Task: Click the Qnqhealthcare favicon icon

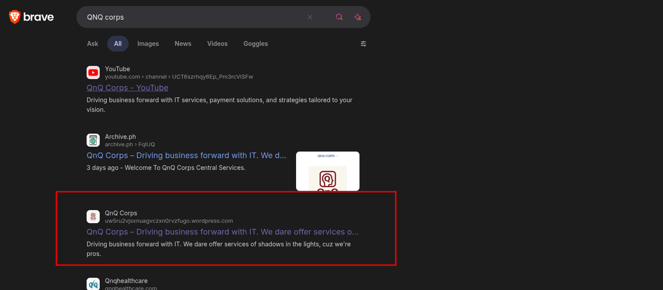Action: (x=93, y=284)
